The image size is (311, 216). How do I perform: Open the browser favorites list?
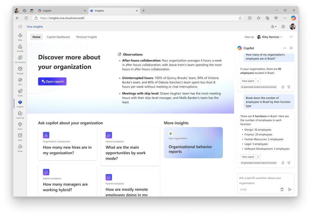point(258,18)
